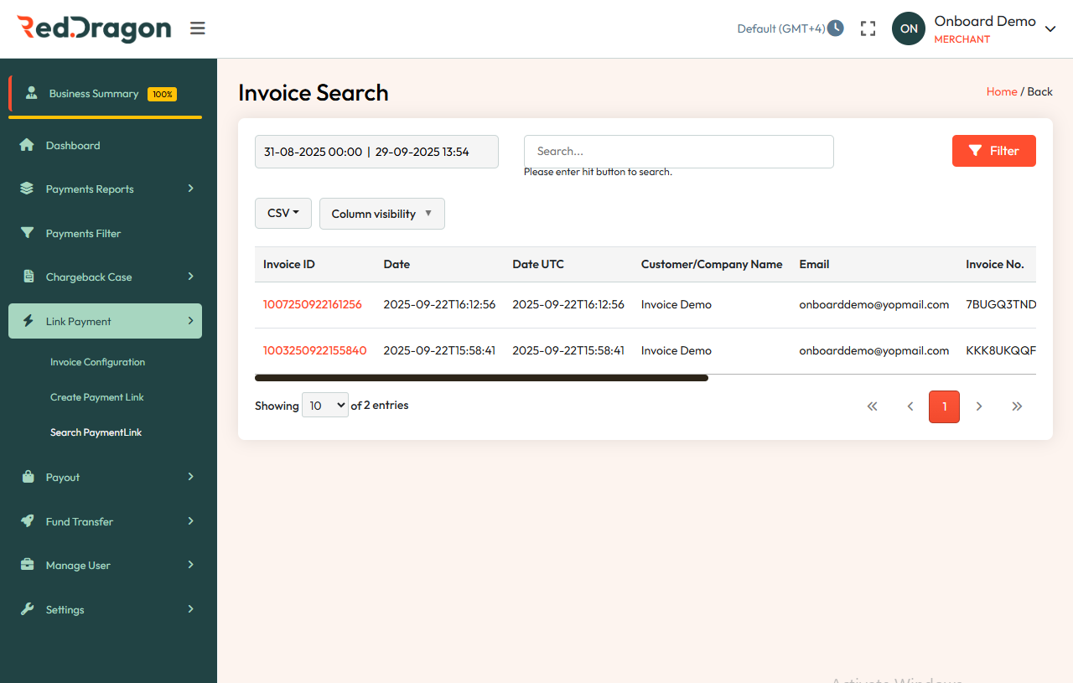Change entries shown using the 10 selector
Image resolution: width=1073 pixels, height=683 pixels.
(324, 405)
